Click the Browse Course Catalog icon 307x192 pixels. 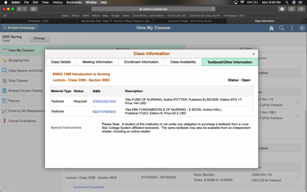tap(5, 91)
